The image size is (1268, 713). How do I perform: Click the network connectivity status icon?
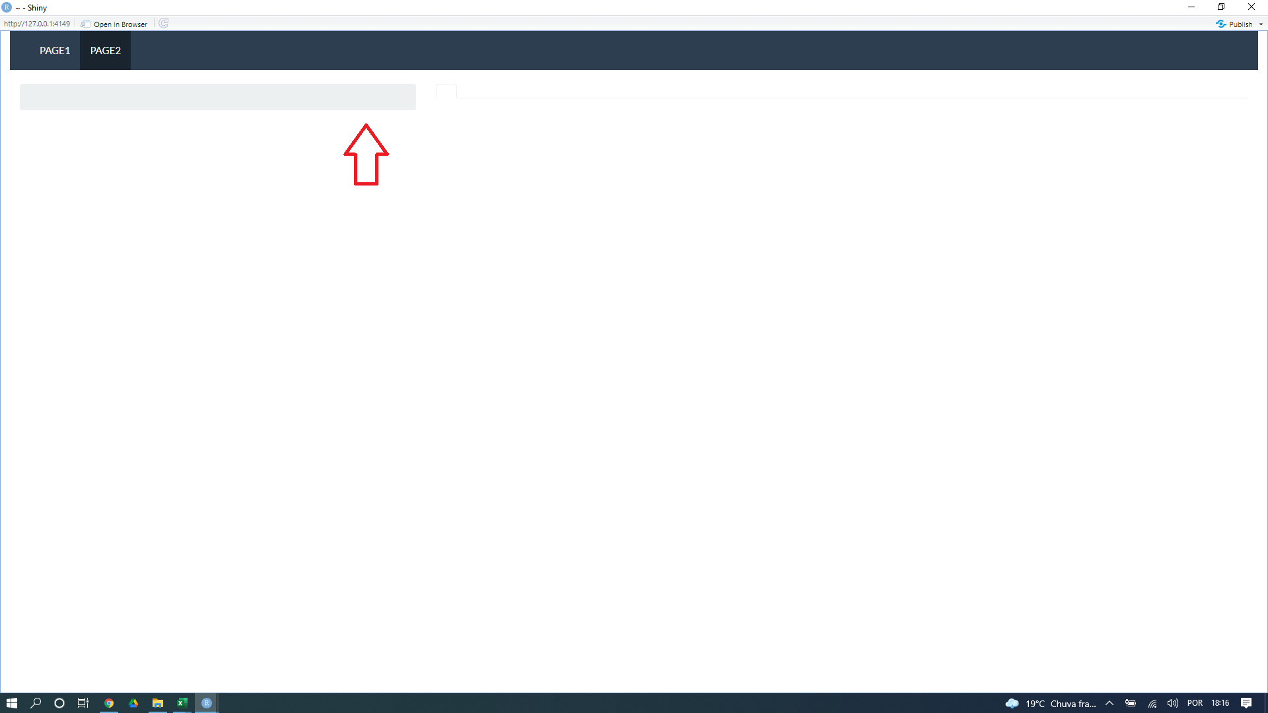click(x=1151, y=702)
